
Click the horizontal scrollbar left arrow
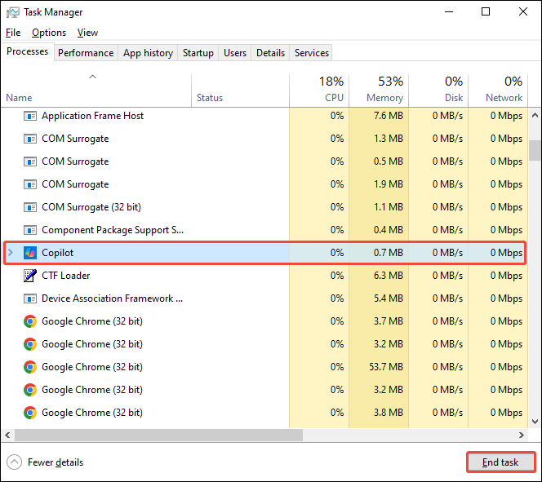click(7, 435)
